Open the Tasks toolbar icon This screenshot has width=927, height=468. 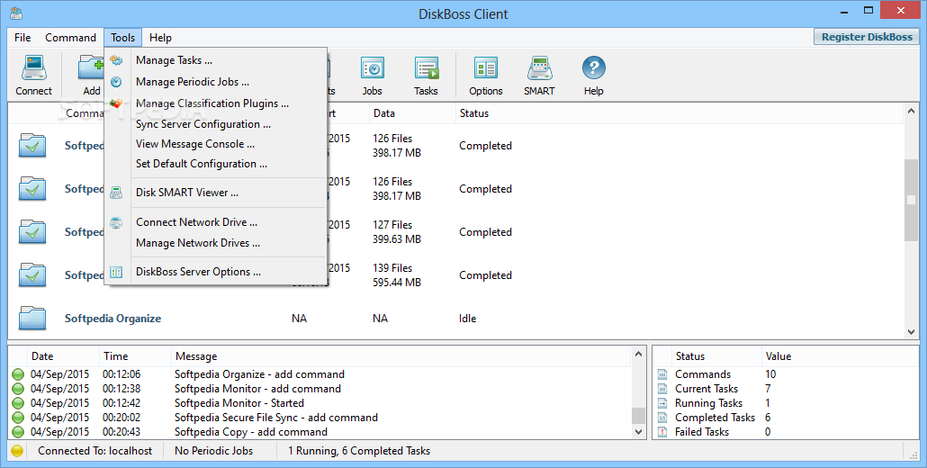(x=426, y=75)
